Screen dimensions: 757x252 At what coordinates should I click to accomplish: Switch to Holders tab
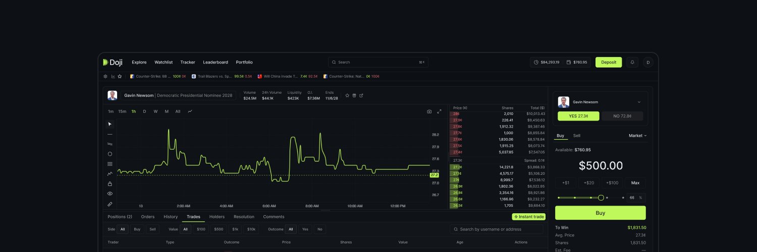pos(217,217)
